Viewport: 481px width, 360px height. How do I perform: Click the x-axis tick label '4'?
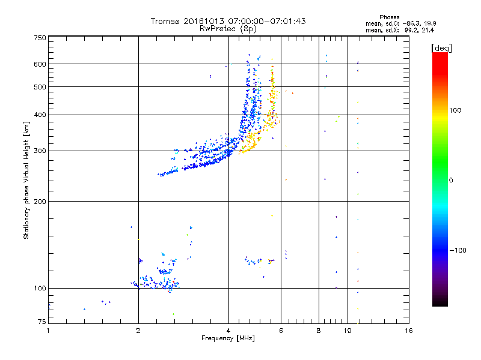[228, 331]
